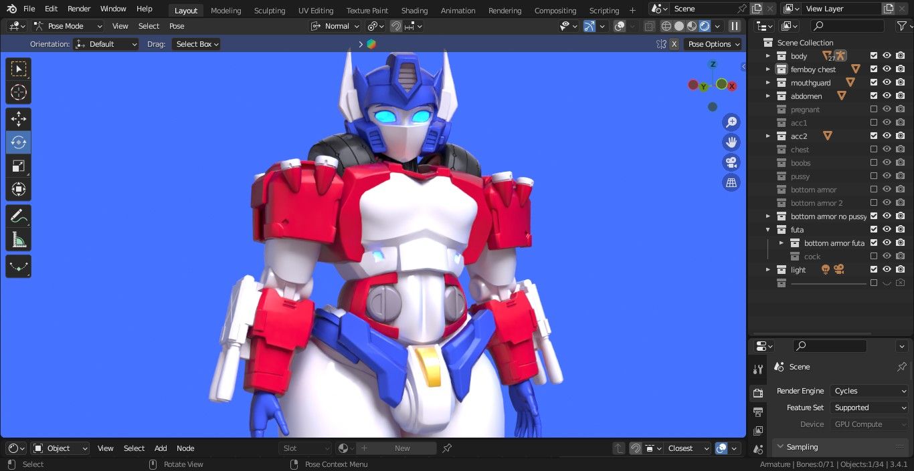Toggle snapping magnet in viewport header
914x471 pixels.
396,26
